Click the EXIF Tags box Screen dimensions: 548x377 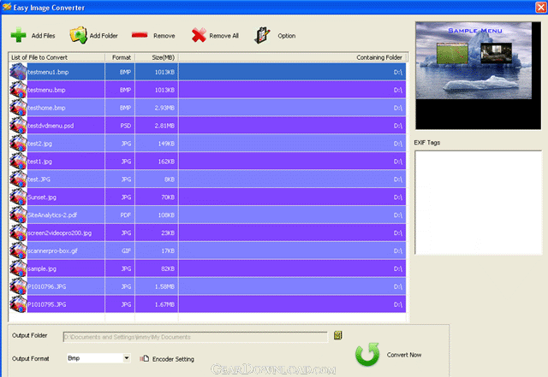pyautogui.click(x=478, y=203)
